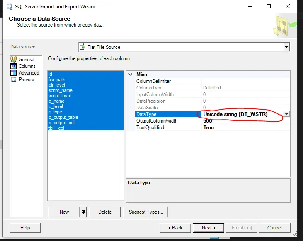Go back with the Back button

click(x=175, y=228)
